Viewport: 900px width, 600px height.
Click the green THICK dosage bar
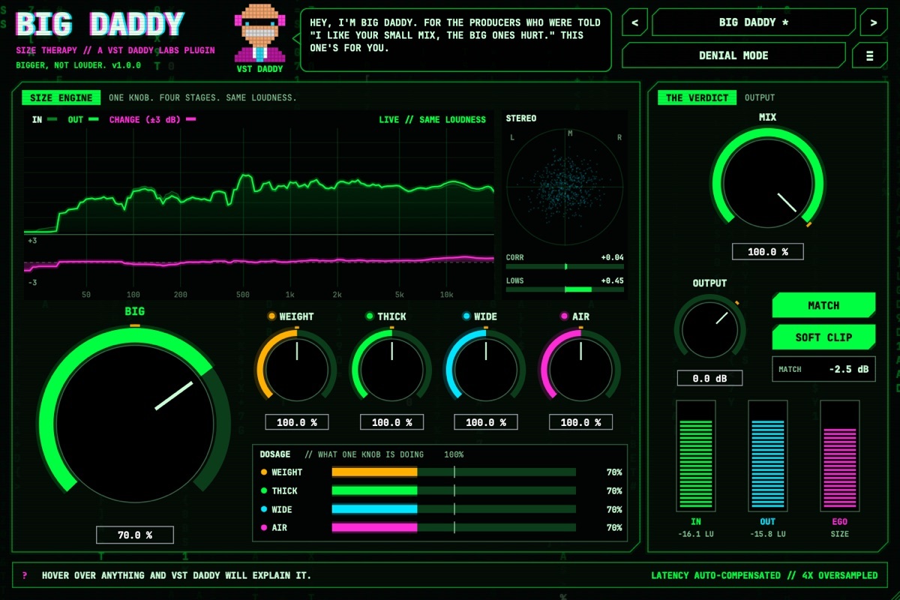(x=454, y=490)
